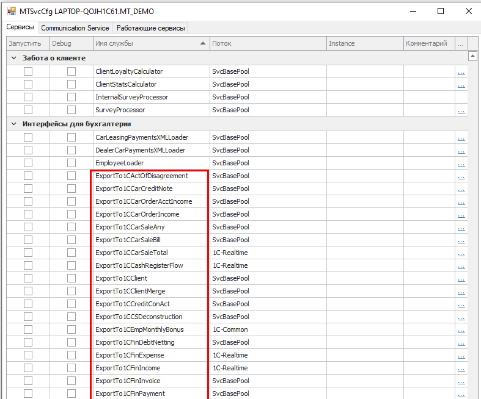Switch to Communication Service tab
The width and height of the screenshot is (481, 399).
tap(75, 28)
